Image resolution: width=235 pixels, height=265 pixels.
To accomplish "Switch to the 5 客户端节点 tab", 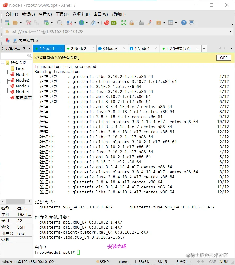I will (180, 49).
